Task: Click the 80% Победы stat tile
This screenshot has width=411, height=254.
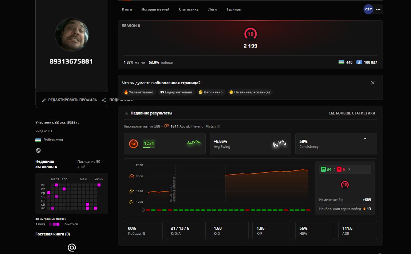Action: pos(143,230)
